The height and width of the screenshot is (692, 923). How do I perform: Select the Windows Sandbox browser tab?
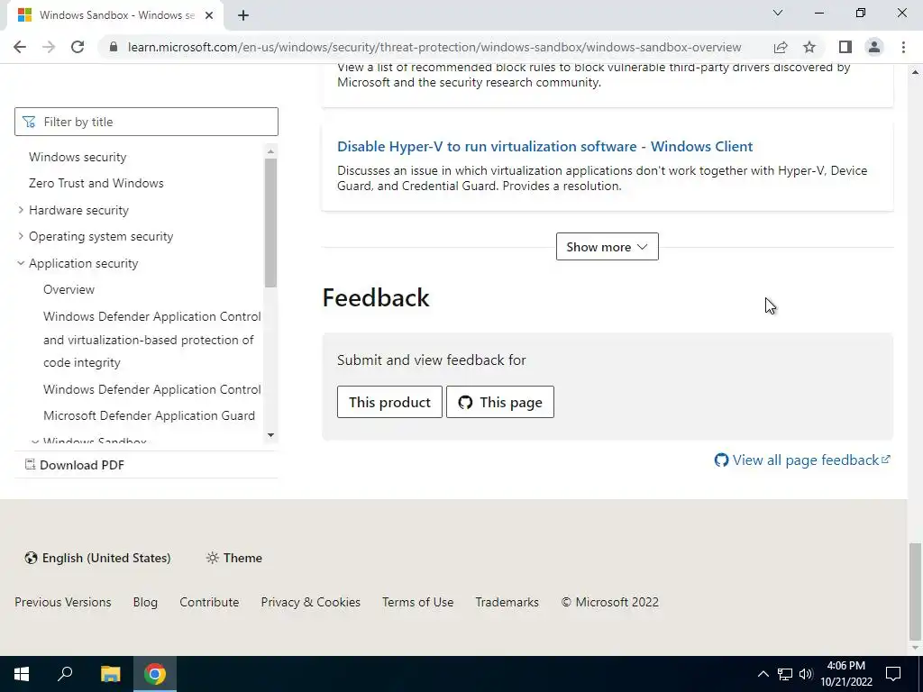(115, 15)
